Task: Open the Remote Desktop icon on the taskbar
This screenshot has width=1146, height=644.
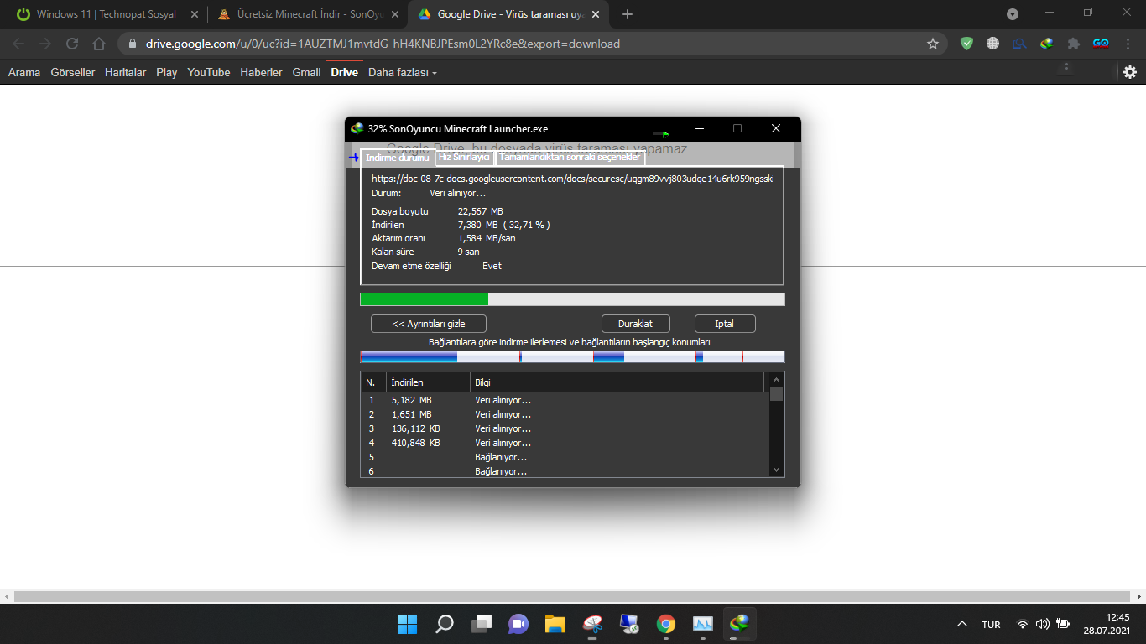Action: tap(629, 624)
